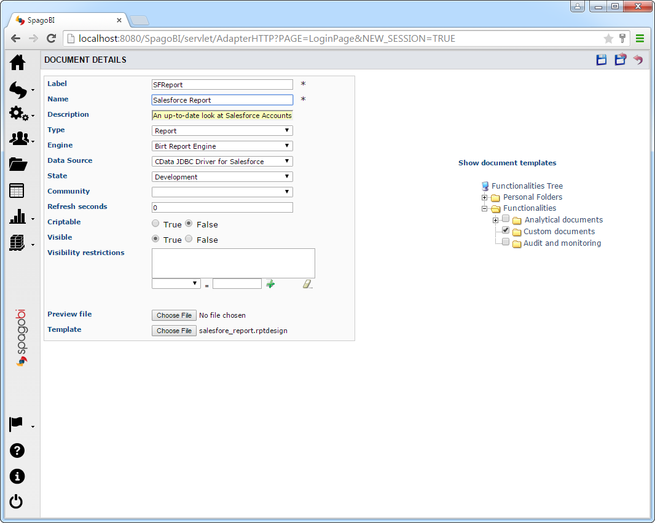Set Criptable to True

point(155,223)
